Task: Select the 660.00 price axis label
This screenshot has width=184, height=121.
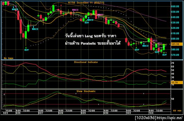Action: (x=175, y=6)
